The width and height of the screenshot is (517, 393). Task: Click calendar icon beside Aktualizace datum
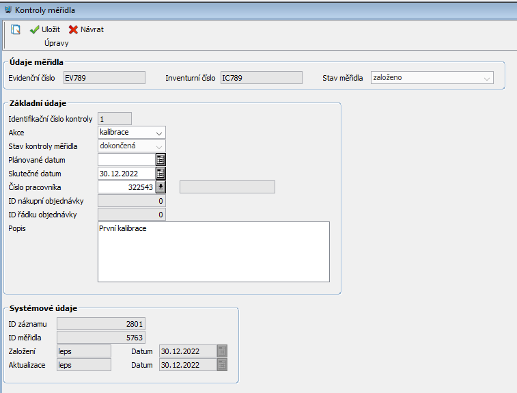(221, 365)
